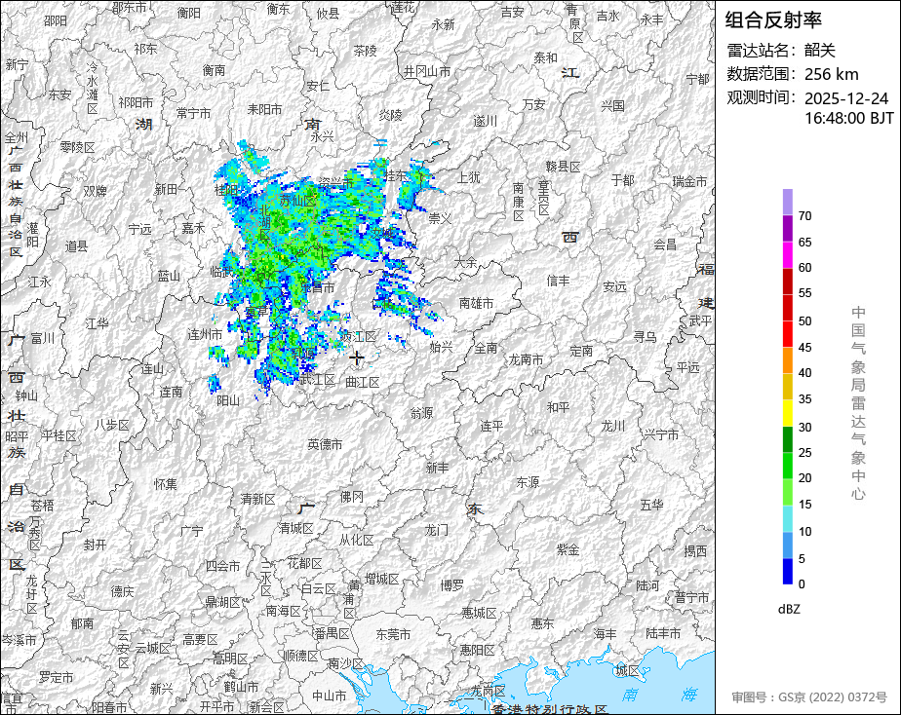Click the 翁源 label

tap(422, 413)
